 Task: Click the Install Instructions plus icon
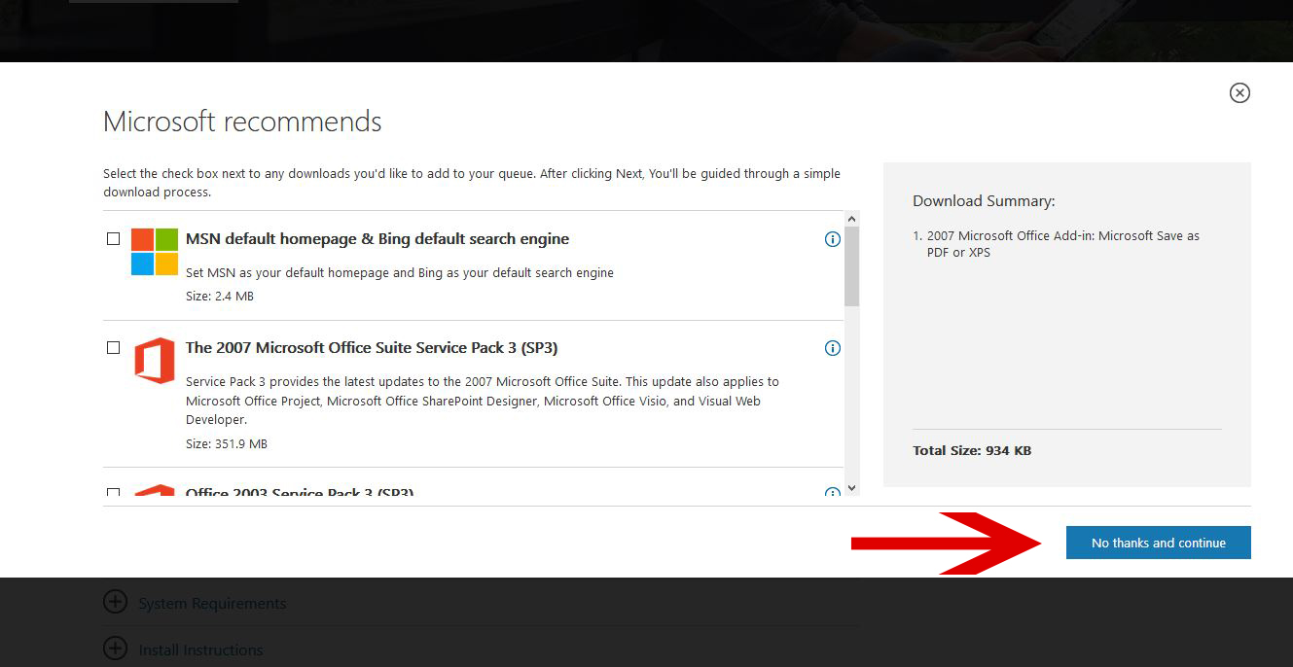tap(115, 649)
